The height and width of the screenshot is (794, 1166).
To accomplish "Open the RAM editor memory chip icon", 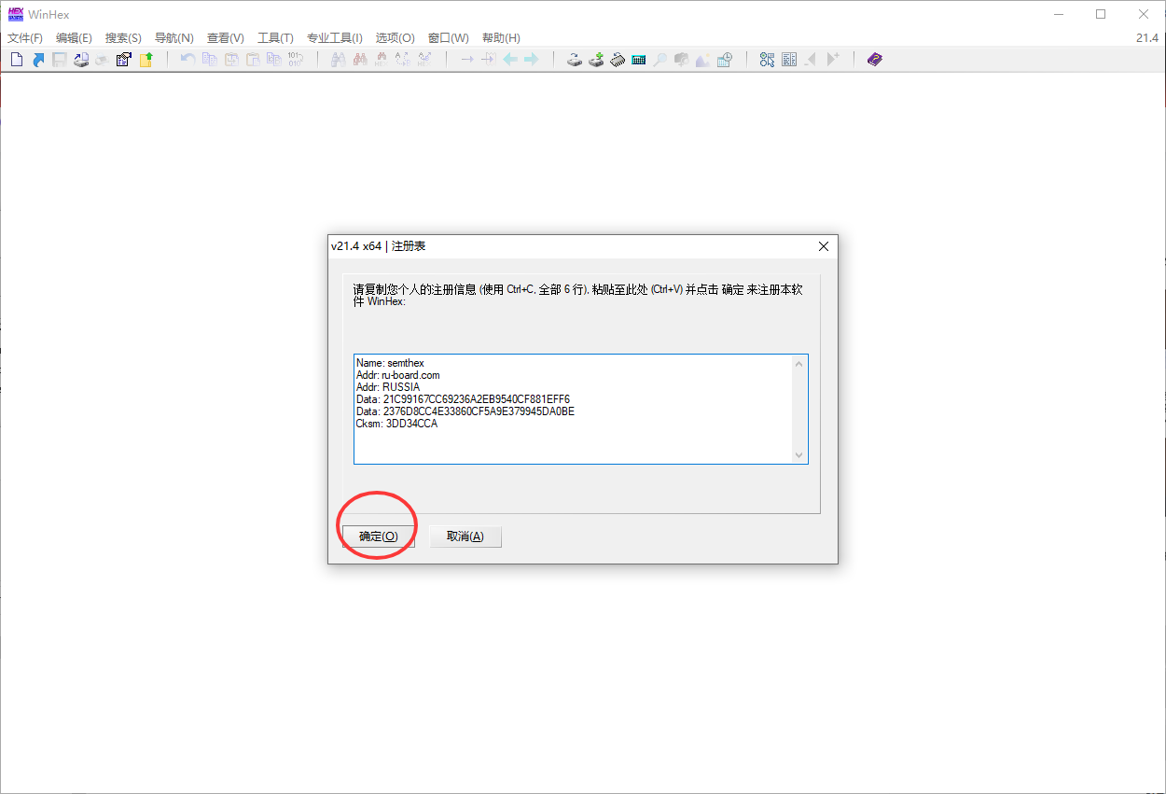I will 618,60.
